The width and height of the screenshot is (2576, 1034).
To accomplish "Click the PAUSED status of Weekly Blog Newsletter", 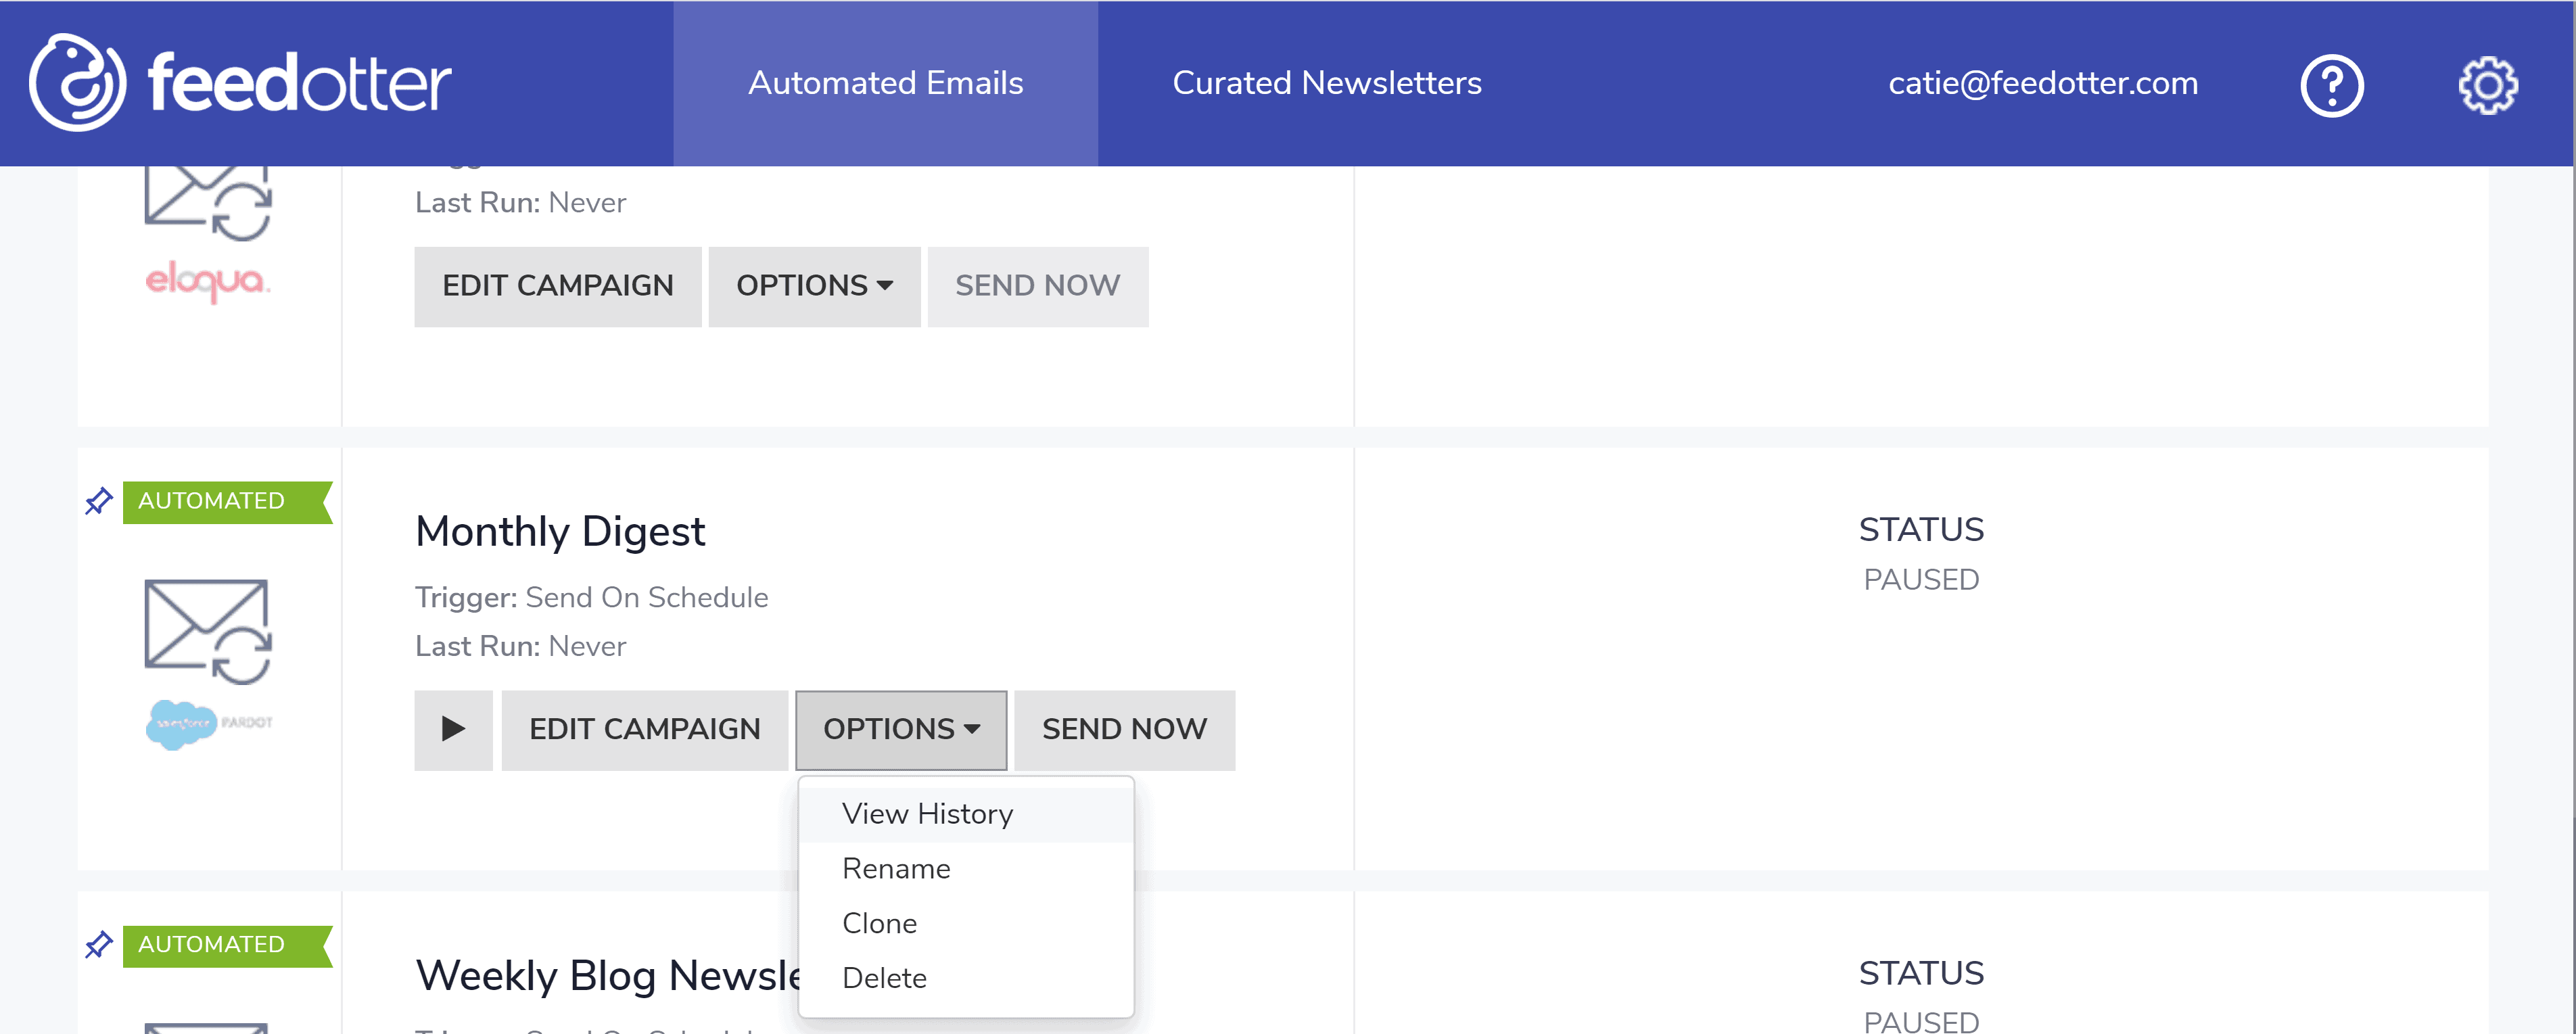I will pyautogui.click(x=1921, y=1021).
